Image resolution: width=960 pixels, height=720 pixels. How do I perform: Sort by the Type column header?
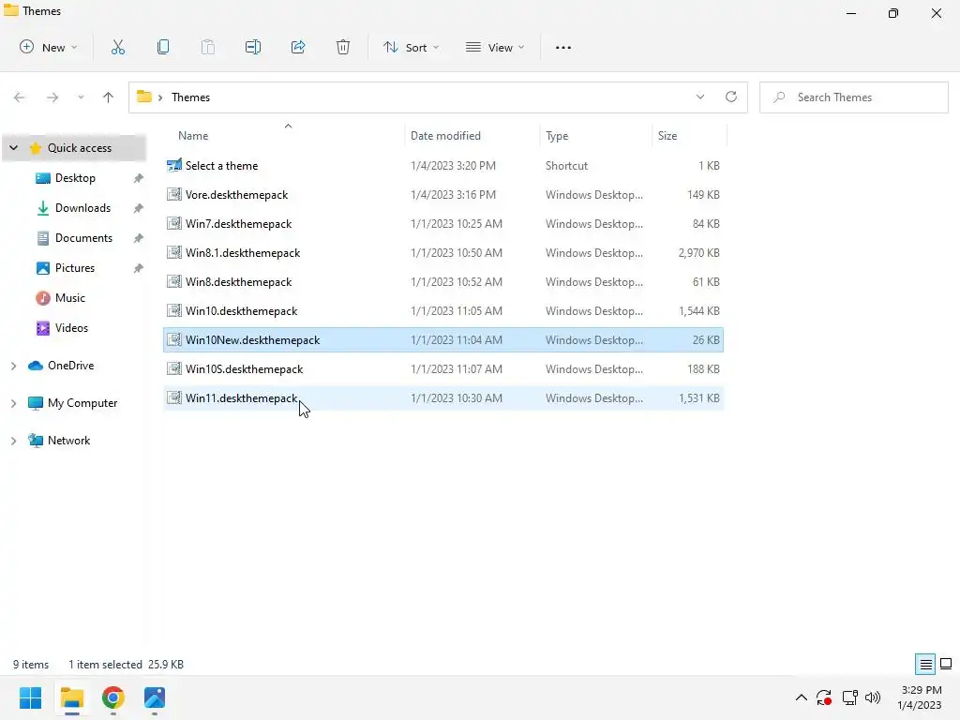point(557,136)
